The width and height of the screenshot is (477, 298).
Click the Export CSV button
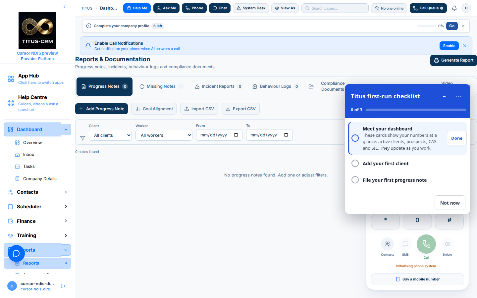point(240,109)
